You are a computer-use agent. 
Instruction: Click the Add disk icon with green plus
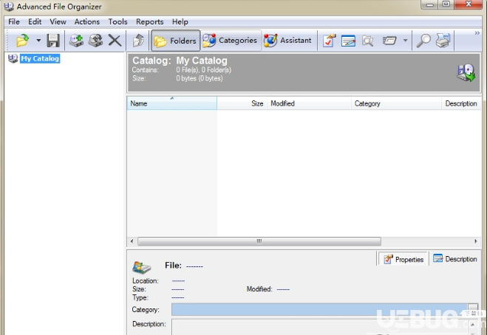pos(76,41)
